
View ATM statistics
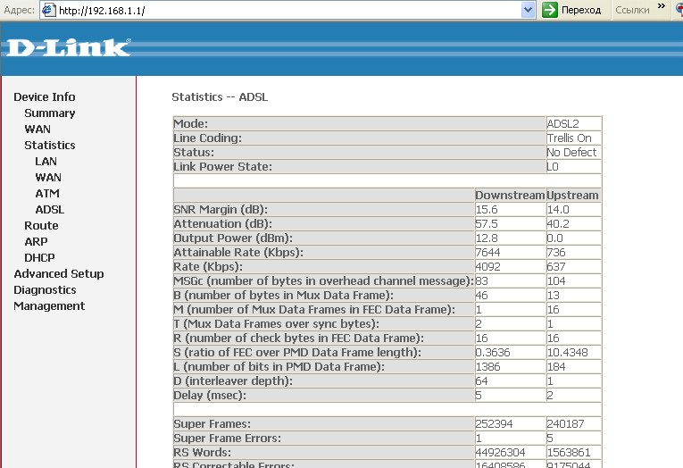pos(47,194)
